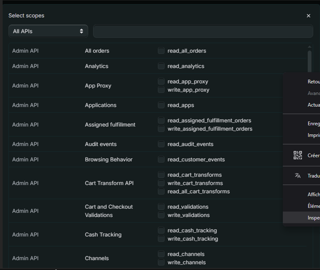Click the QR code icon in context menu
The height and width of the screenshot is (270, 320).
coord(298,155)
